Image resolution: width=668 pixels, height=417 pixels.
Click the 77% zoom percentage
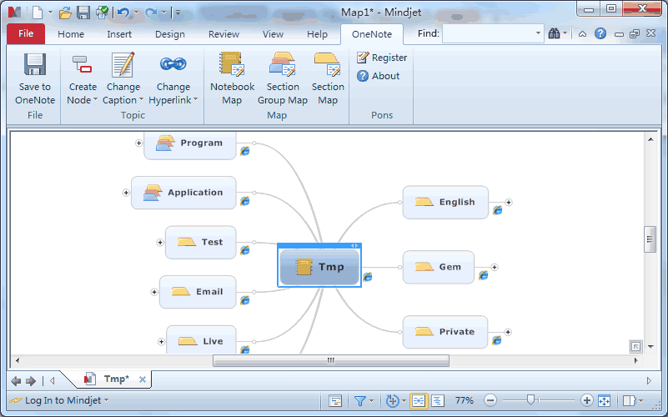click(x=464, y=400)
